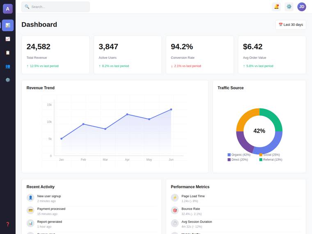Click the Apr data point on chart
The width and height of the screenshot is (312, 234).
pyautogui.click(x=127, y=115)
